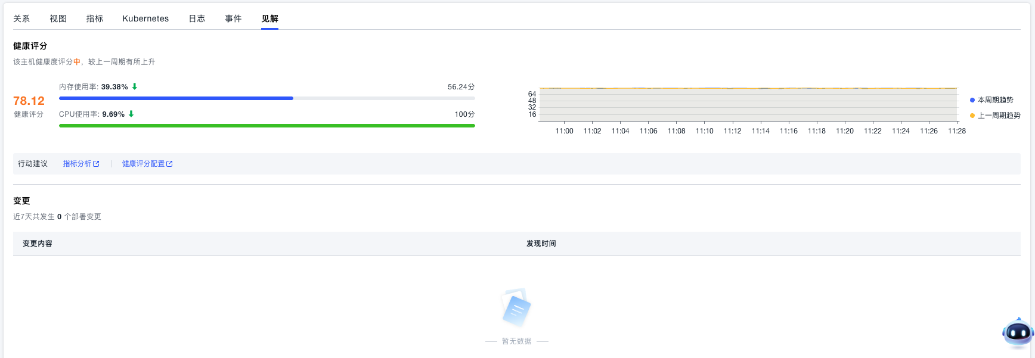Open the 指标 tab
Image resolution: width=1035 pixels, height=358 pixels.
pos(95,18)
